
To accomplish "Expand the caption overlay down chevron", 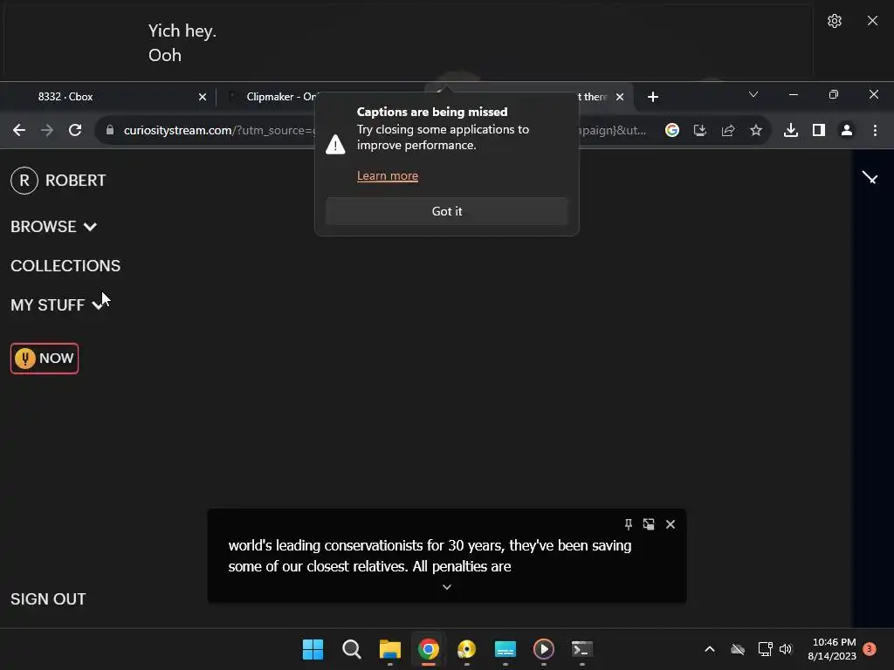I will tap(447, 587).
